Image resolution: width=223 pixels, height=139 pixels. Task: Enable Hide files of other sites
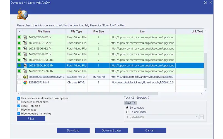[x=19, y=102]
